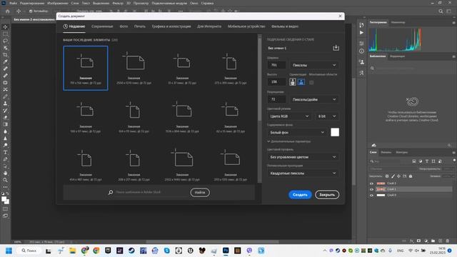Open the Actions panel play icon
Screen dimensions: 457x257
(x=361, y=33)
